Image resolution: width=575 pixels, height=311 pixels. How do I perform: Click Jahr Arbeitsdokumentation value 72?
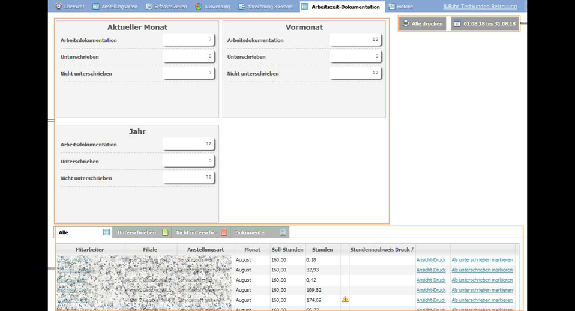(188, 144)
